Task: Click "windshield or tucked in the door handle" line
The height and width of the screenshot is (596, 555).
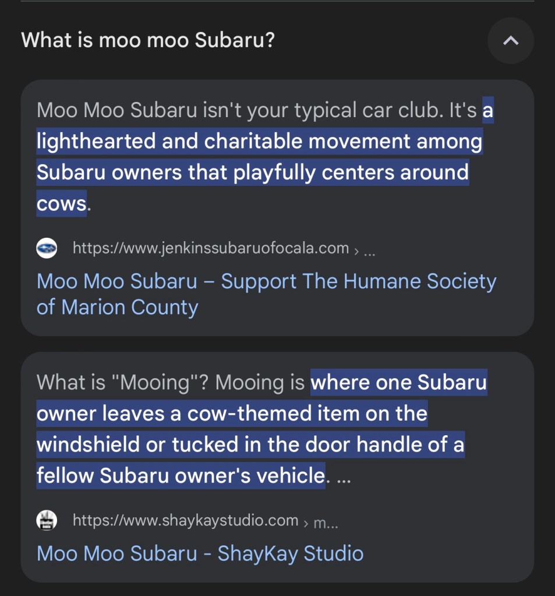Action: (x=250, y=445)
